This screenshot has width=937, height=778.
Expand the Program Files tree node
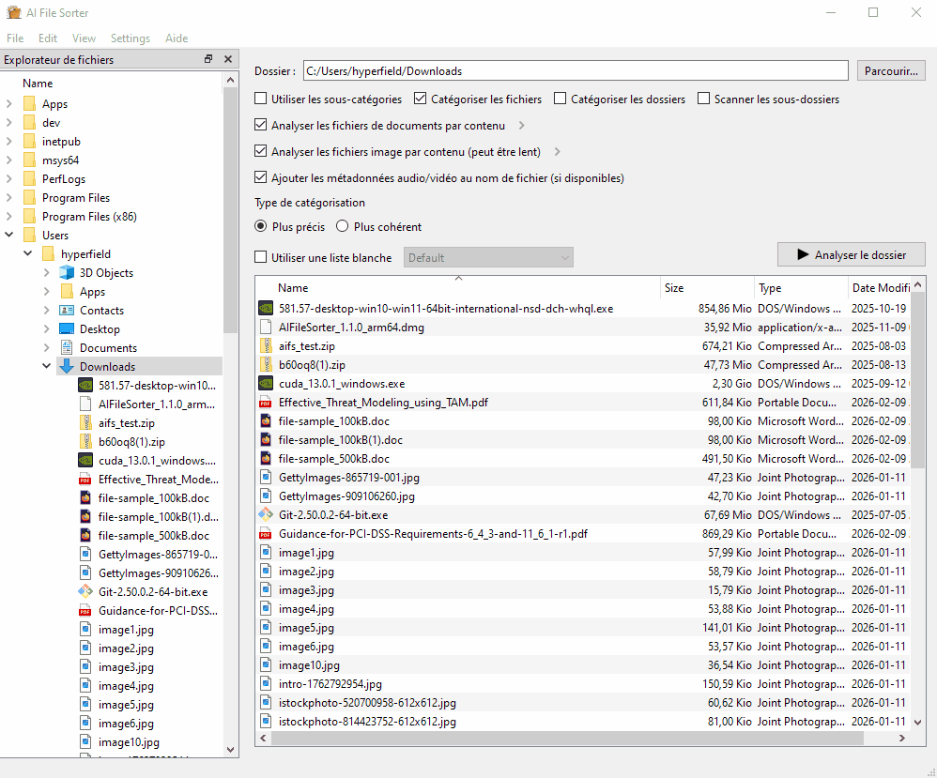(x=9, y=197)
